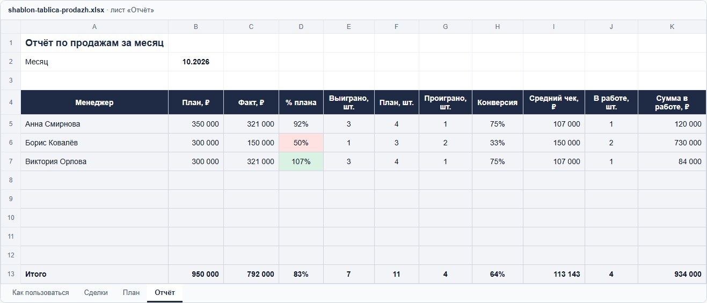This screenshot has width=707, height=303.
Task: Select the cell «Борис Ковалёв»
Action: pyautogui.click(x=94, y=143)
